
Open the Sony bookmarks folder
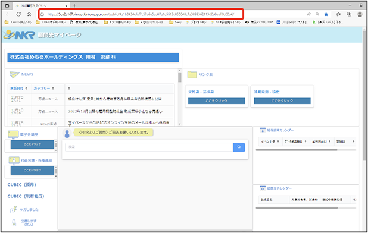coord(175,22)
